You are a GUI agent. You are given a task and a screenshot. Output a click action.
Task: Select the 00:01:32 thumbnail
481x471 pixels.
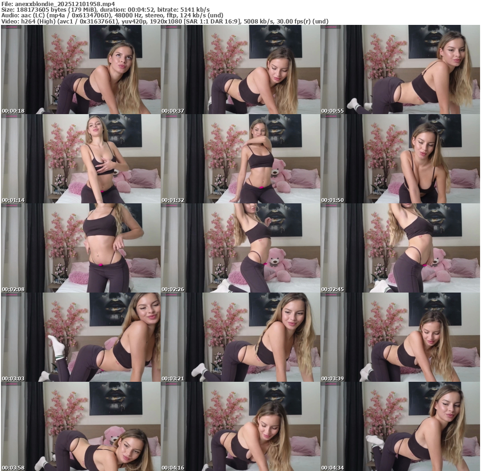coord(240,159)
